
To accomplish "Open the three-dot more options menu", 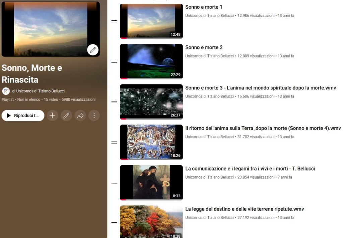I will point(94,115).
